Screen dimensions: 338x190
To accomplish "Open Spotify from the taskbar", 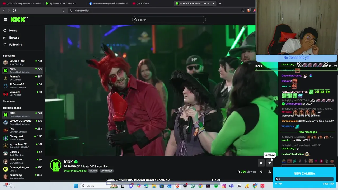I will tap(216, 186).
